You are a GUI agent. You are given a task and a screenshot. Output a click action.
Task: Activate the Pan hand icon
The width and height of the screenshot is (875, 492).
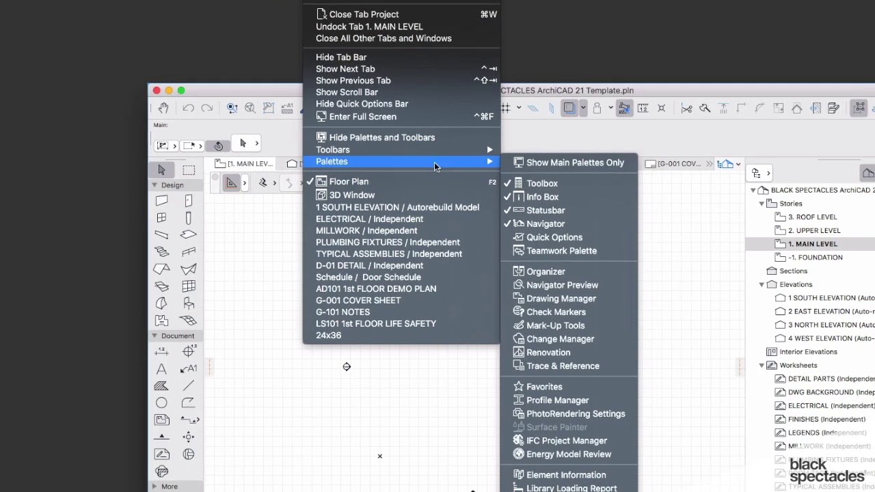(163, 108)
